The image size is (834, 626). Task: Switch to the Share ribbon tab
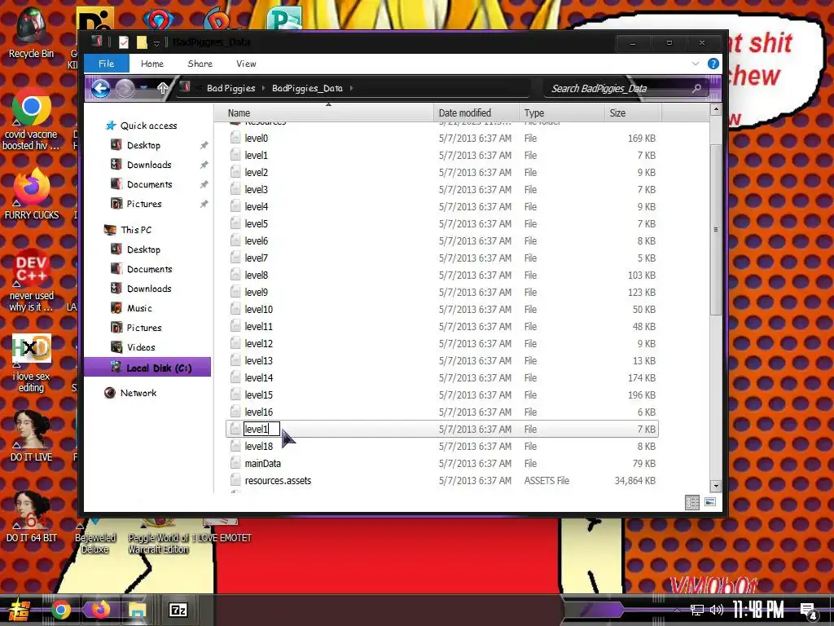click(200, 64)
